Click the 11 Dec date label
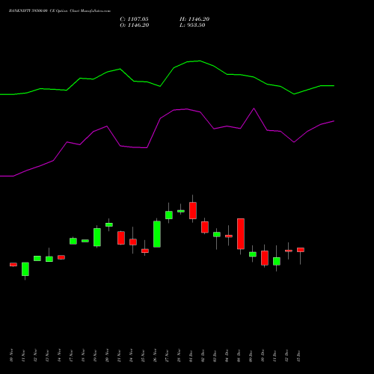The image size is (374, 374). (x=275, y=355)
